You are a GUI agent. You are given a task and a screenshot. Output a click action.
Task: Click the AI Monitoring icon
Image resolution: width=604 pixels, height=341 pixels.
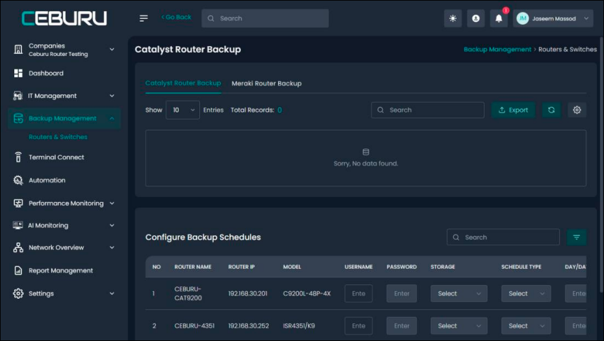tap(18, 225)
